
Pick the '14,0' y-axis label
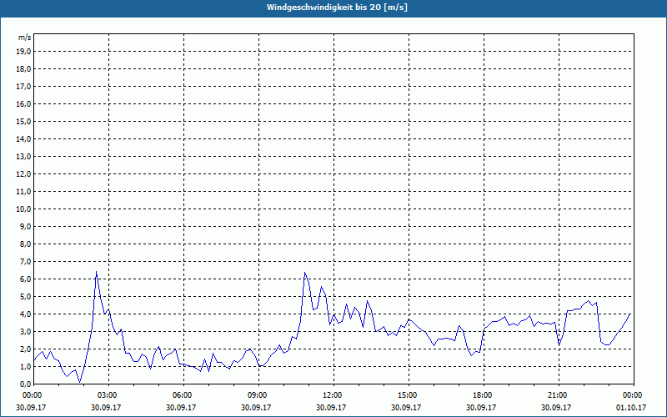23,138
